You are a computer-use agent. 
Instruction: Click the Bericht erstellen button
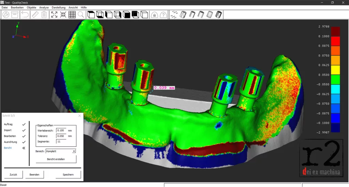pyautogui.click(x=56, y=159)
